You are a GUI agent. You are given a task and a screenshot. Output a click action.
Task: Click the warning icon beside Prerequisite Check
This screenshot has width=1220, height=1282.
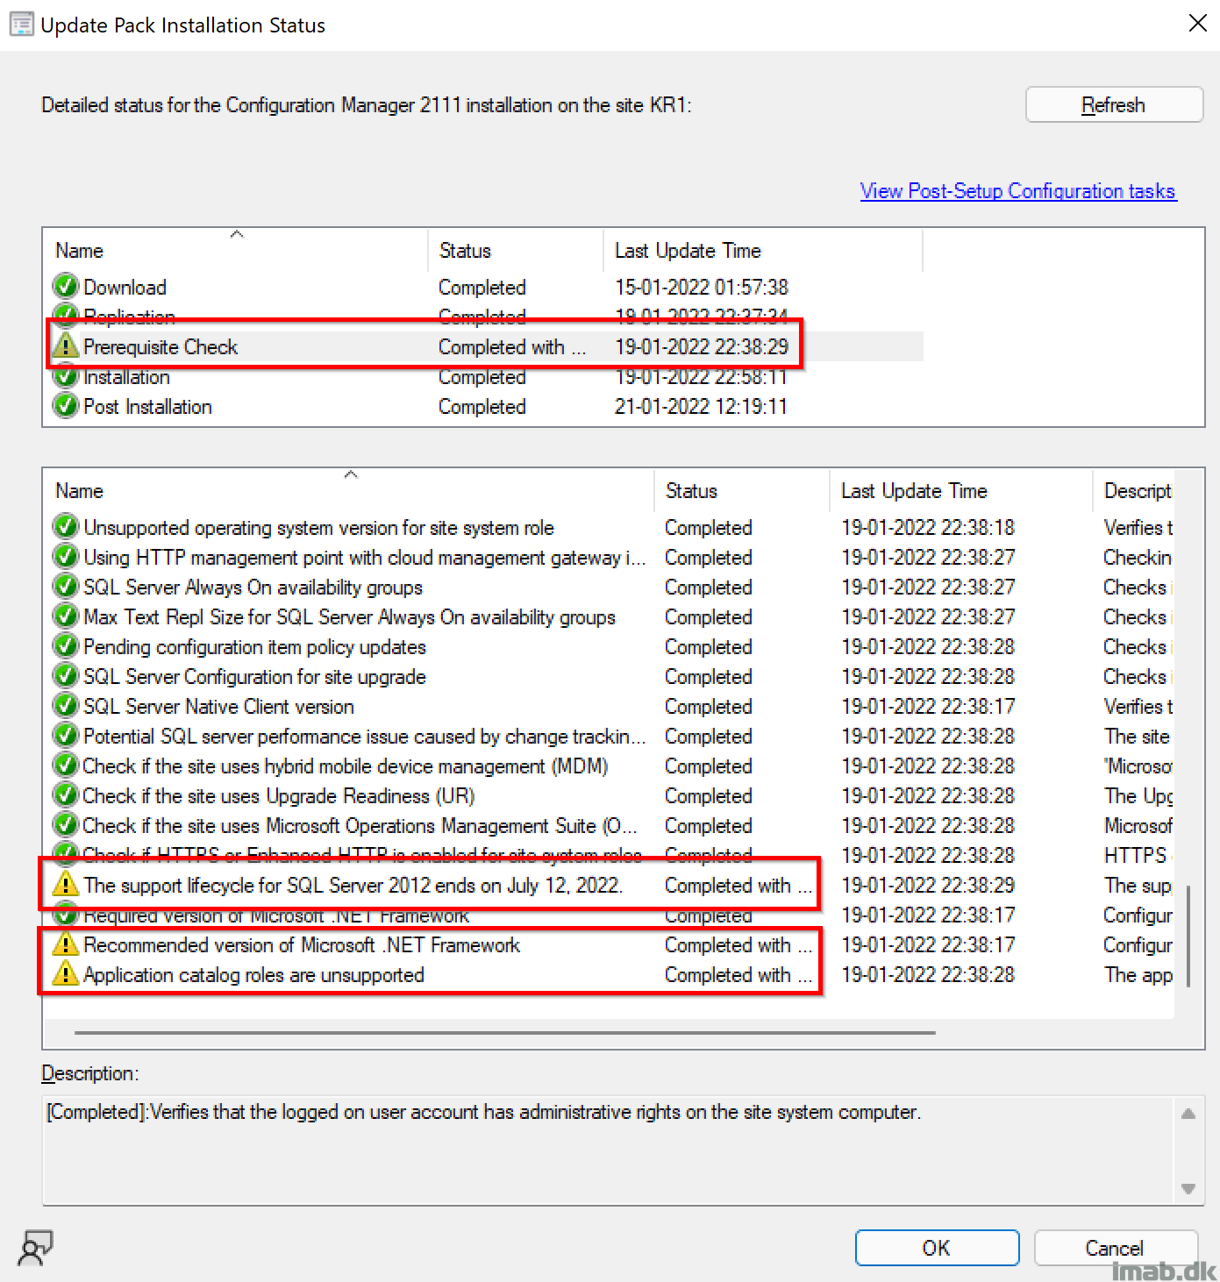pyautogui.click(x=66, y=346)
